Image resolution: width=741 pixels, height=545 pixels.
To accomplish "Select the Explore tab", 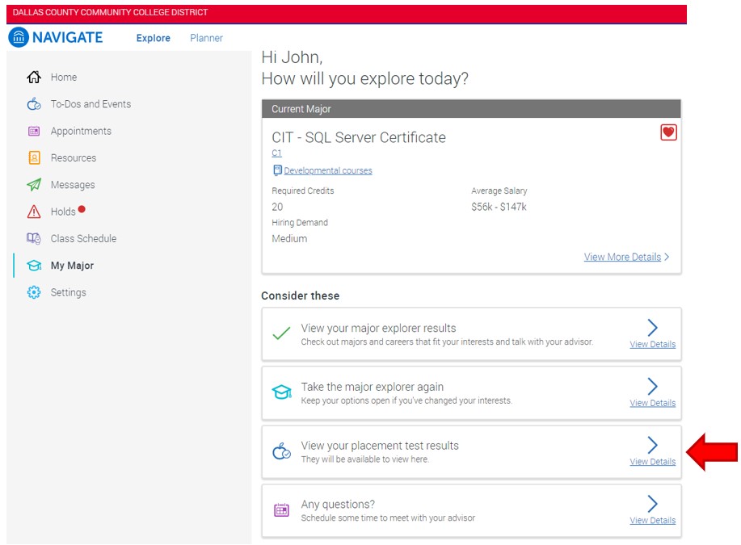I will point(153,38).
